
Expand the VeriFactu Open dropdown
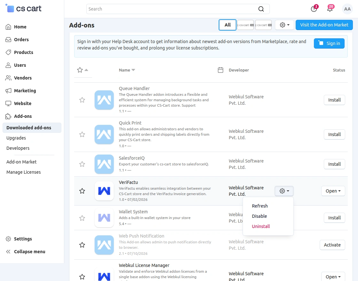click(x=333, y=191)
